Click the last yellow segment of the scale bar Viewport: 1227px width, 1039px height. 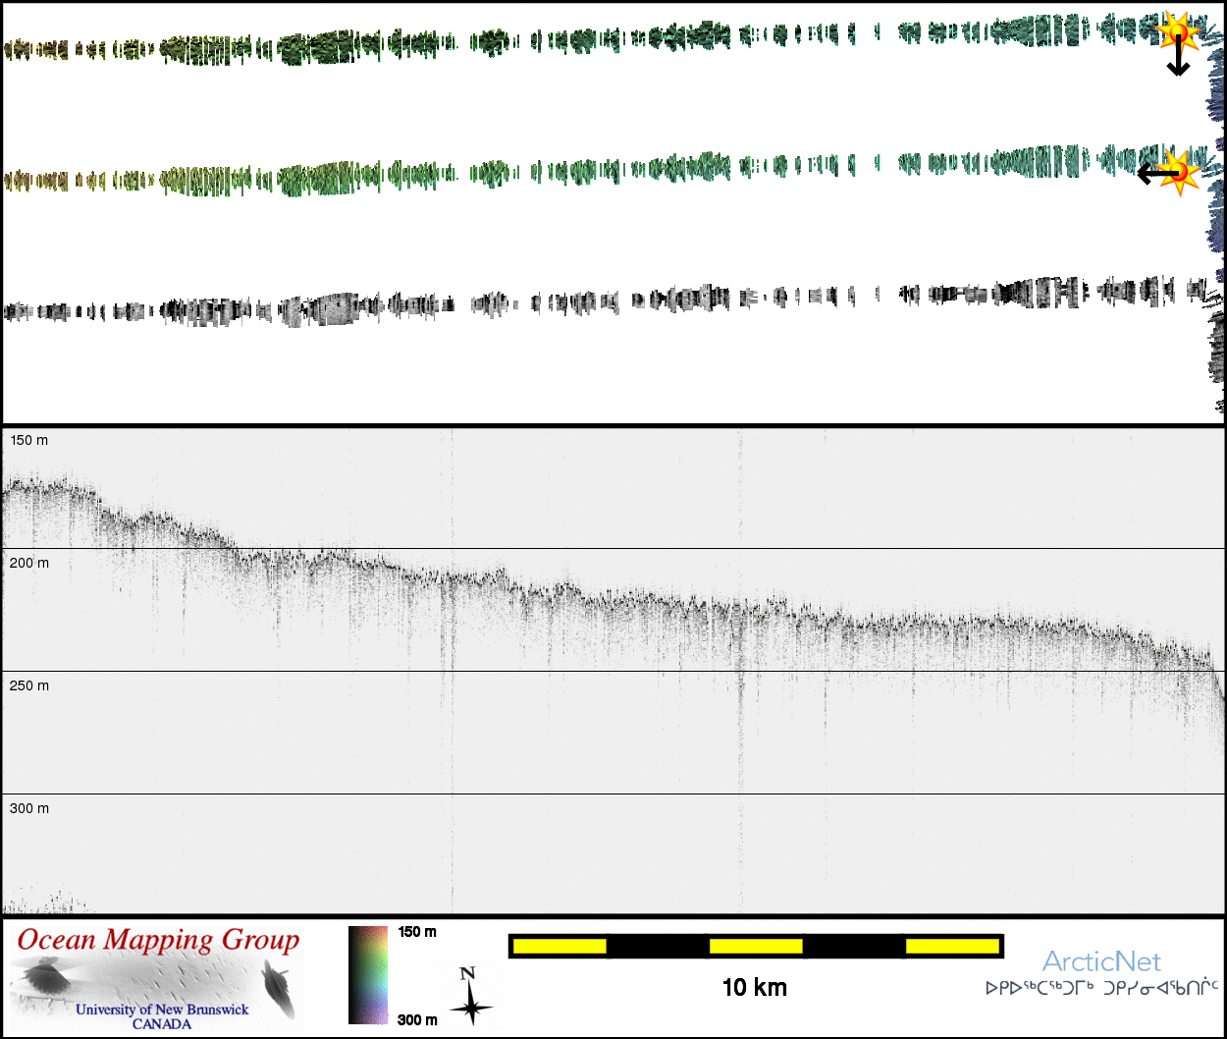pyautogui.click(x=951, y=946)
